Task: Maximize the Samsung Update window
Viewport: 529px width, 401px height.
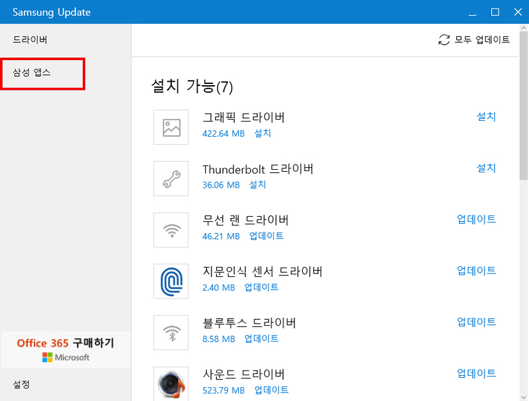Action: pyautogui.click(x=495, y=12)
